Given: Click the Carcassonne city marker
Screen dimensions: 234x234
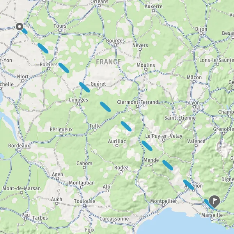Looking at the screenshot, I should pos(114,223).
